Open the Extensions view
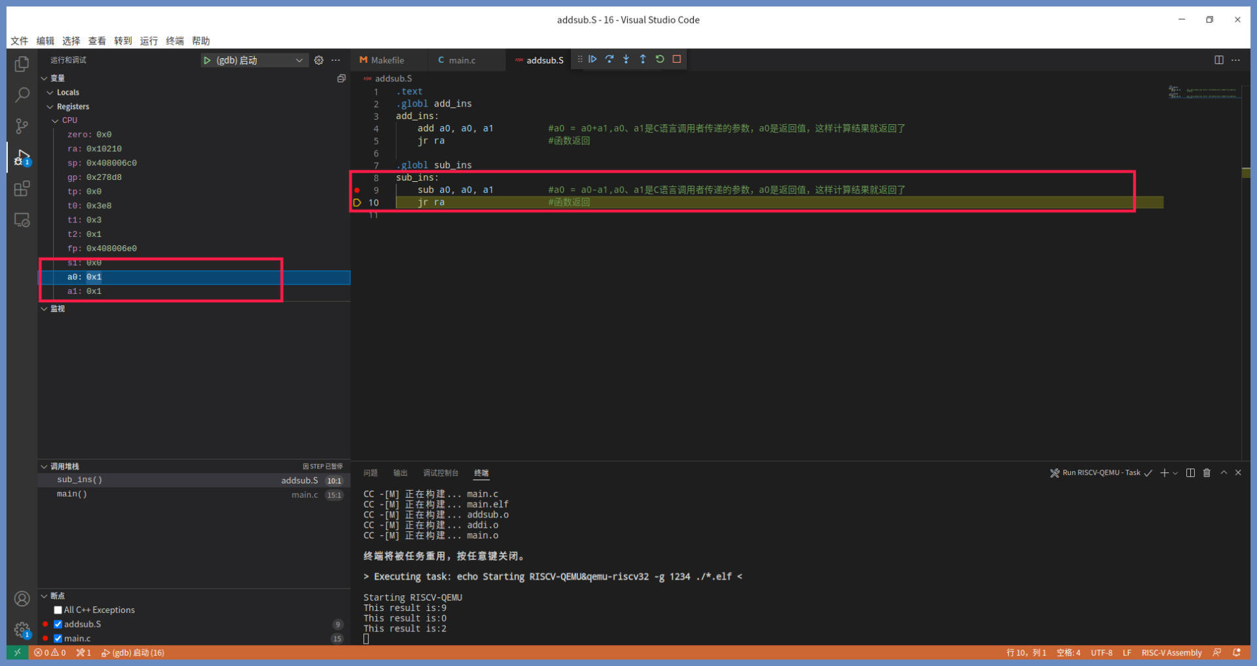The image size is (1257, 666). 22,189
